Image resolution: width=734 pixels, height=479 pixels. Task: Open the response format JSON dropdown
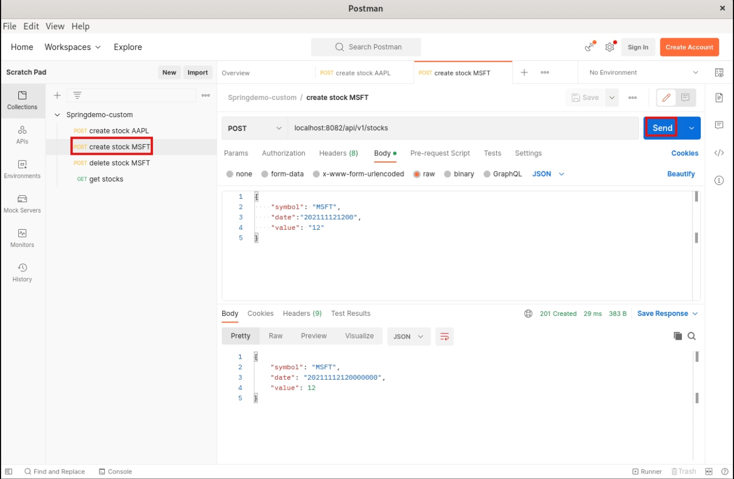coord(409,336)
